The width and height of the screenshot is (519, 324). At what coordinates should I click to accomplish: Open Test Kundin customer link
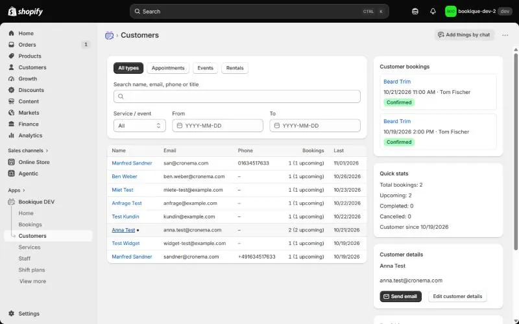125,216
